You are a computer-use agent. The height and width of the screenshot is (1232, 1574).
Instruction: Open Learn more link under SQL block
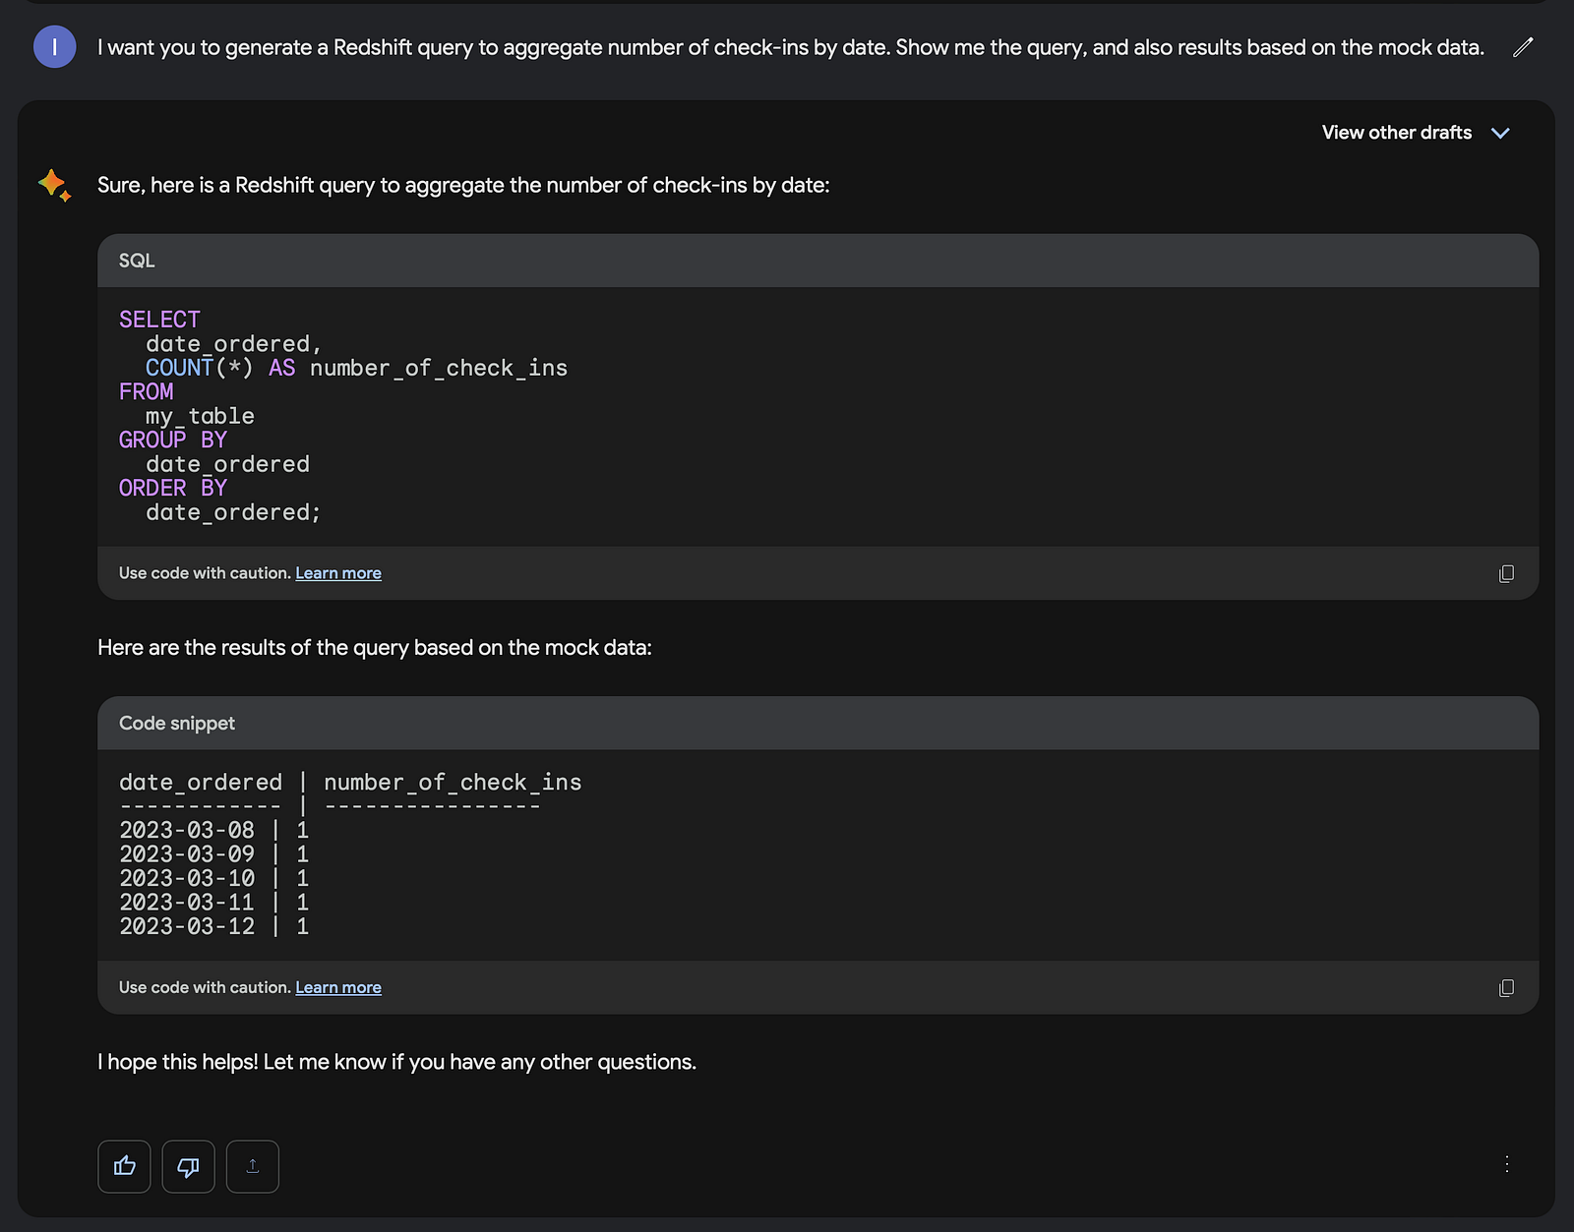point(338,573)
